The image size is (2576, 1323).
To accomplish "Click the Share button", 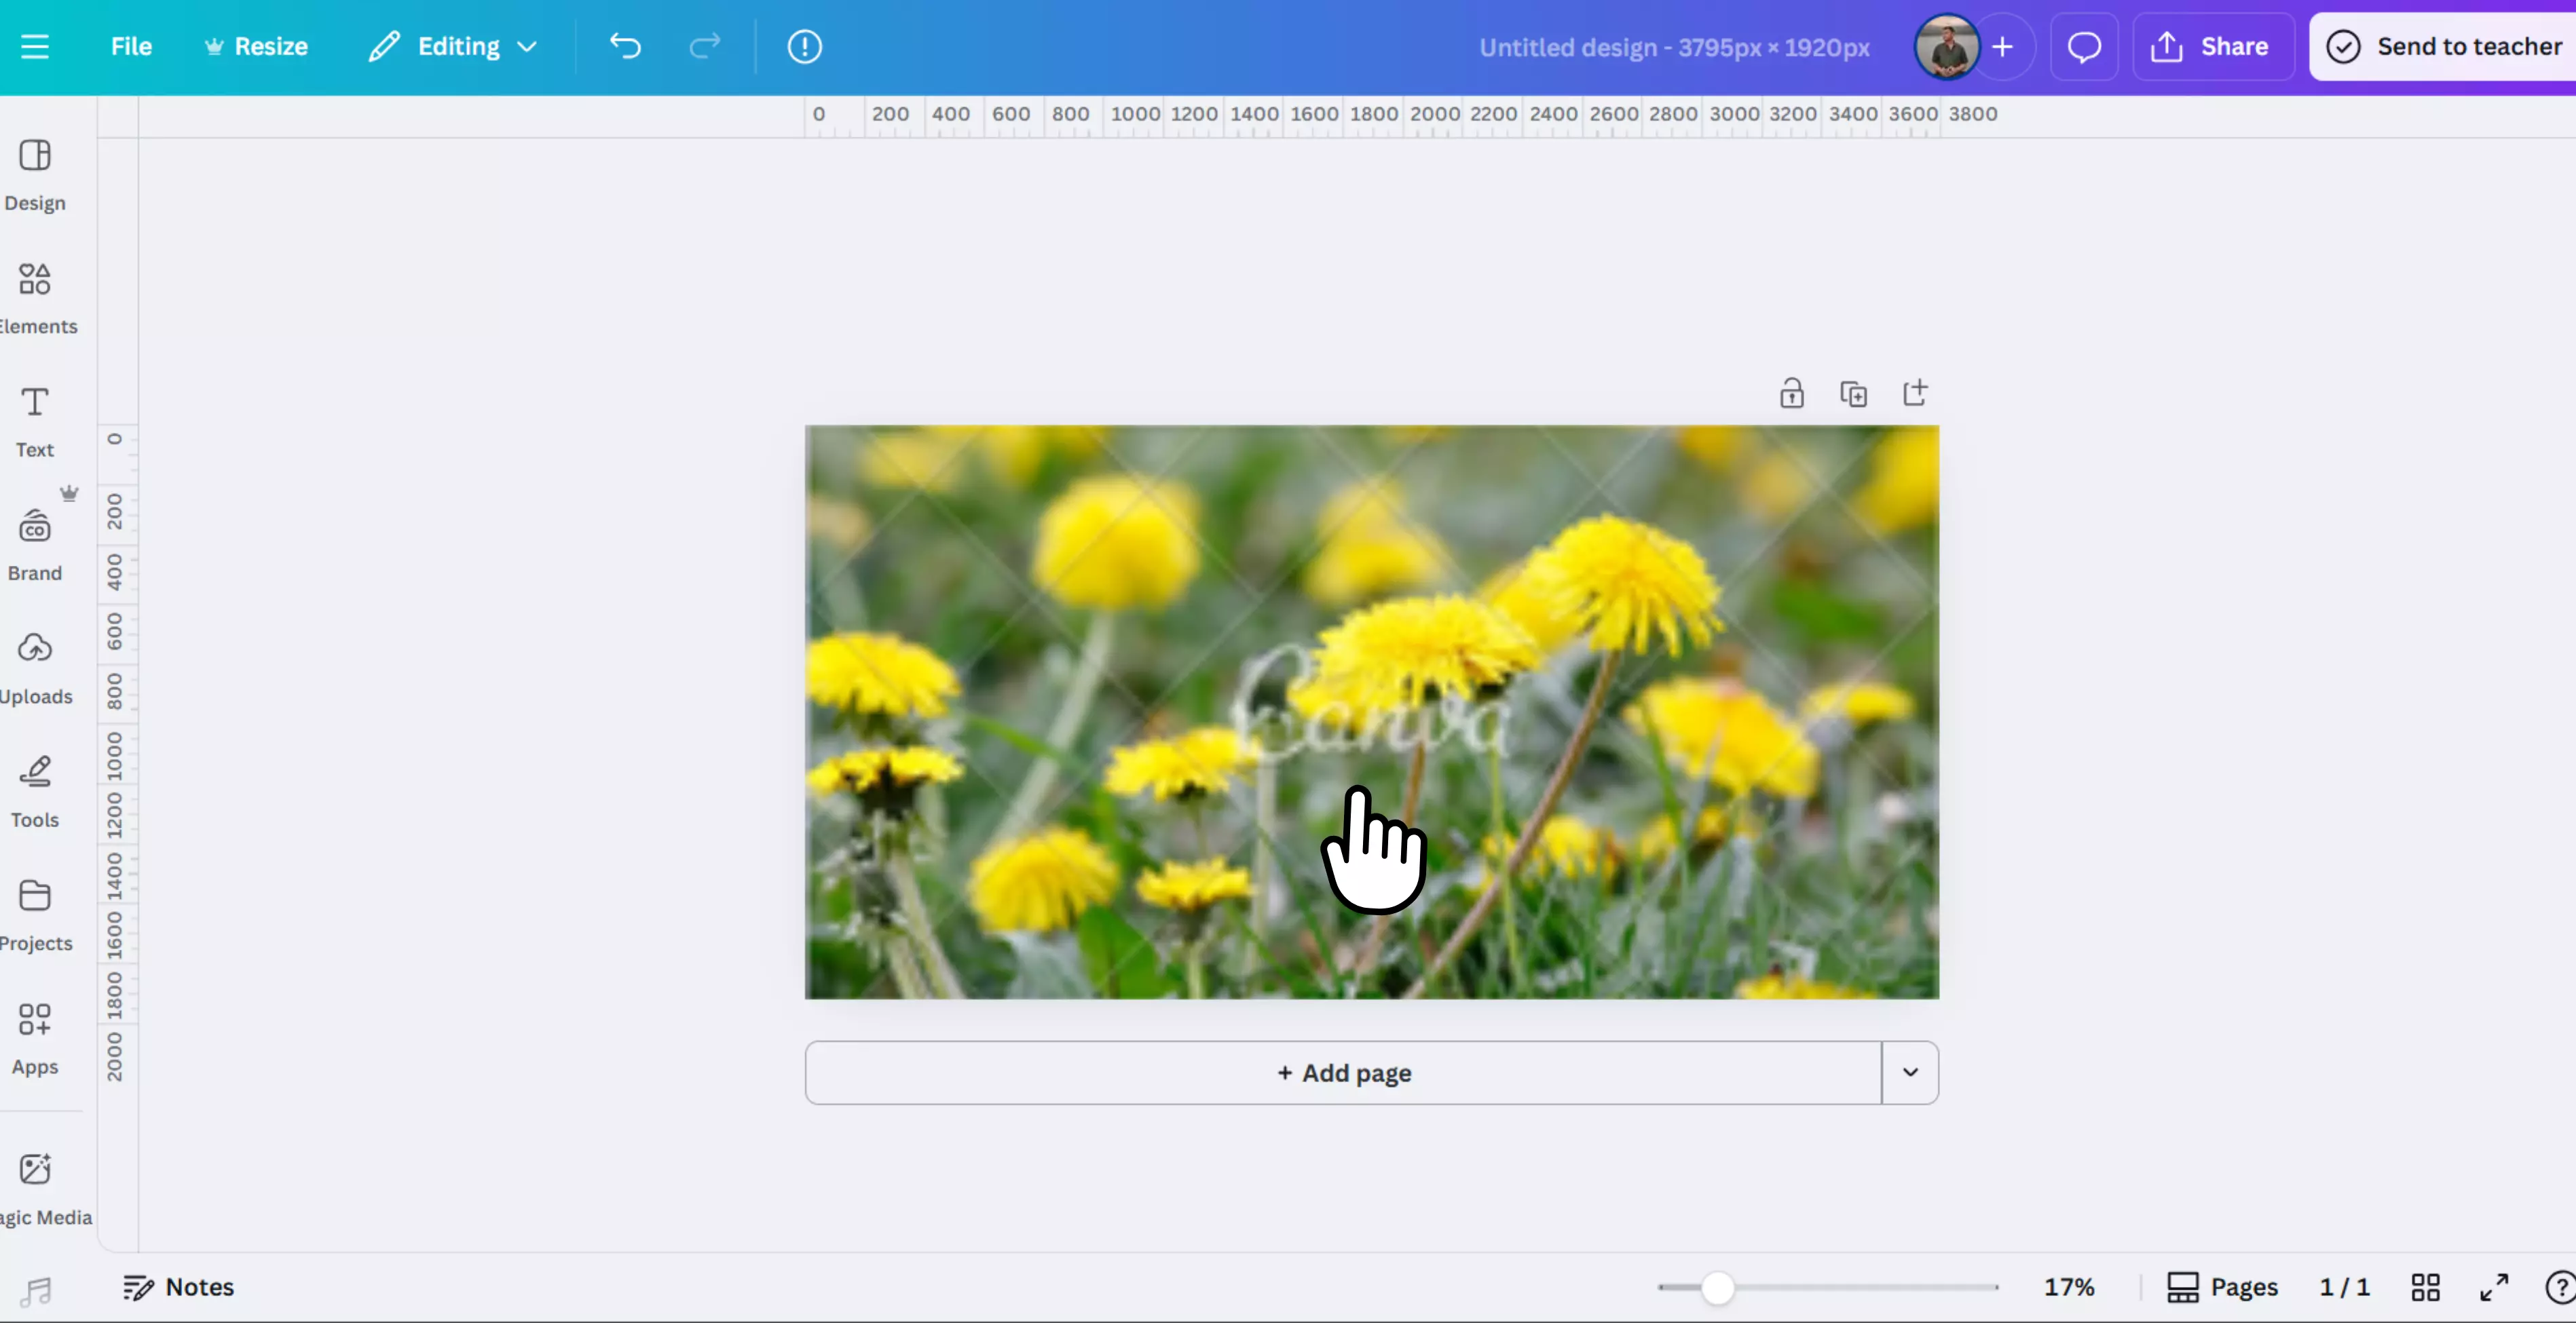I will click(2212, 47).
